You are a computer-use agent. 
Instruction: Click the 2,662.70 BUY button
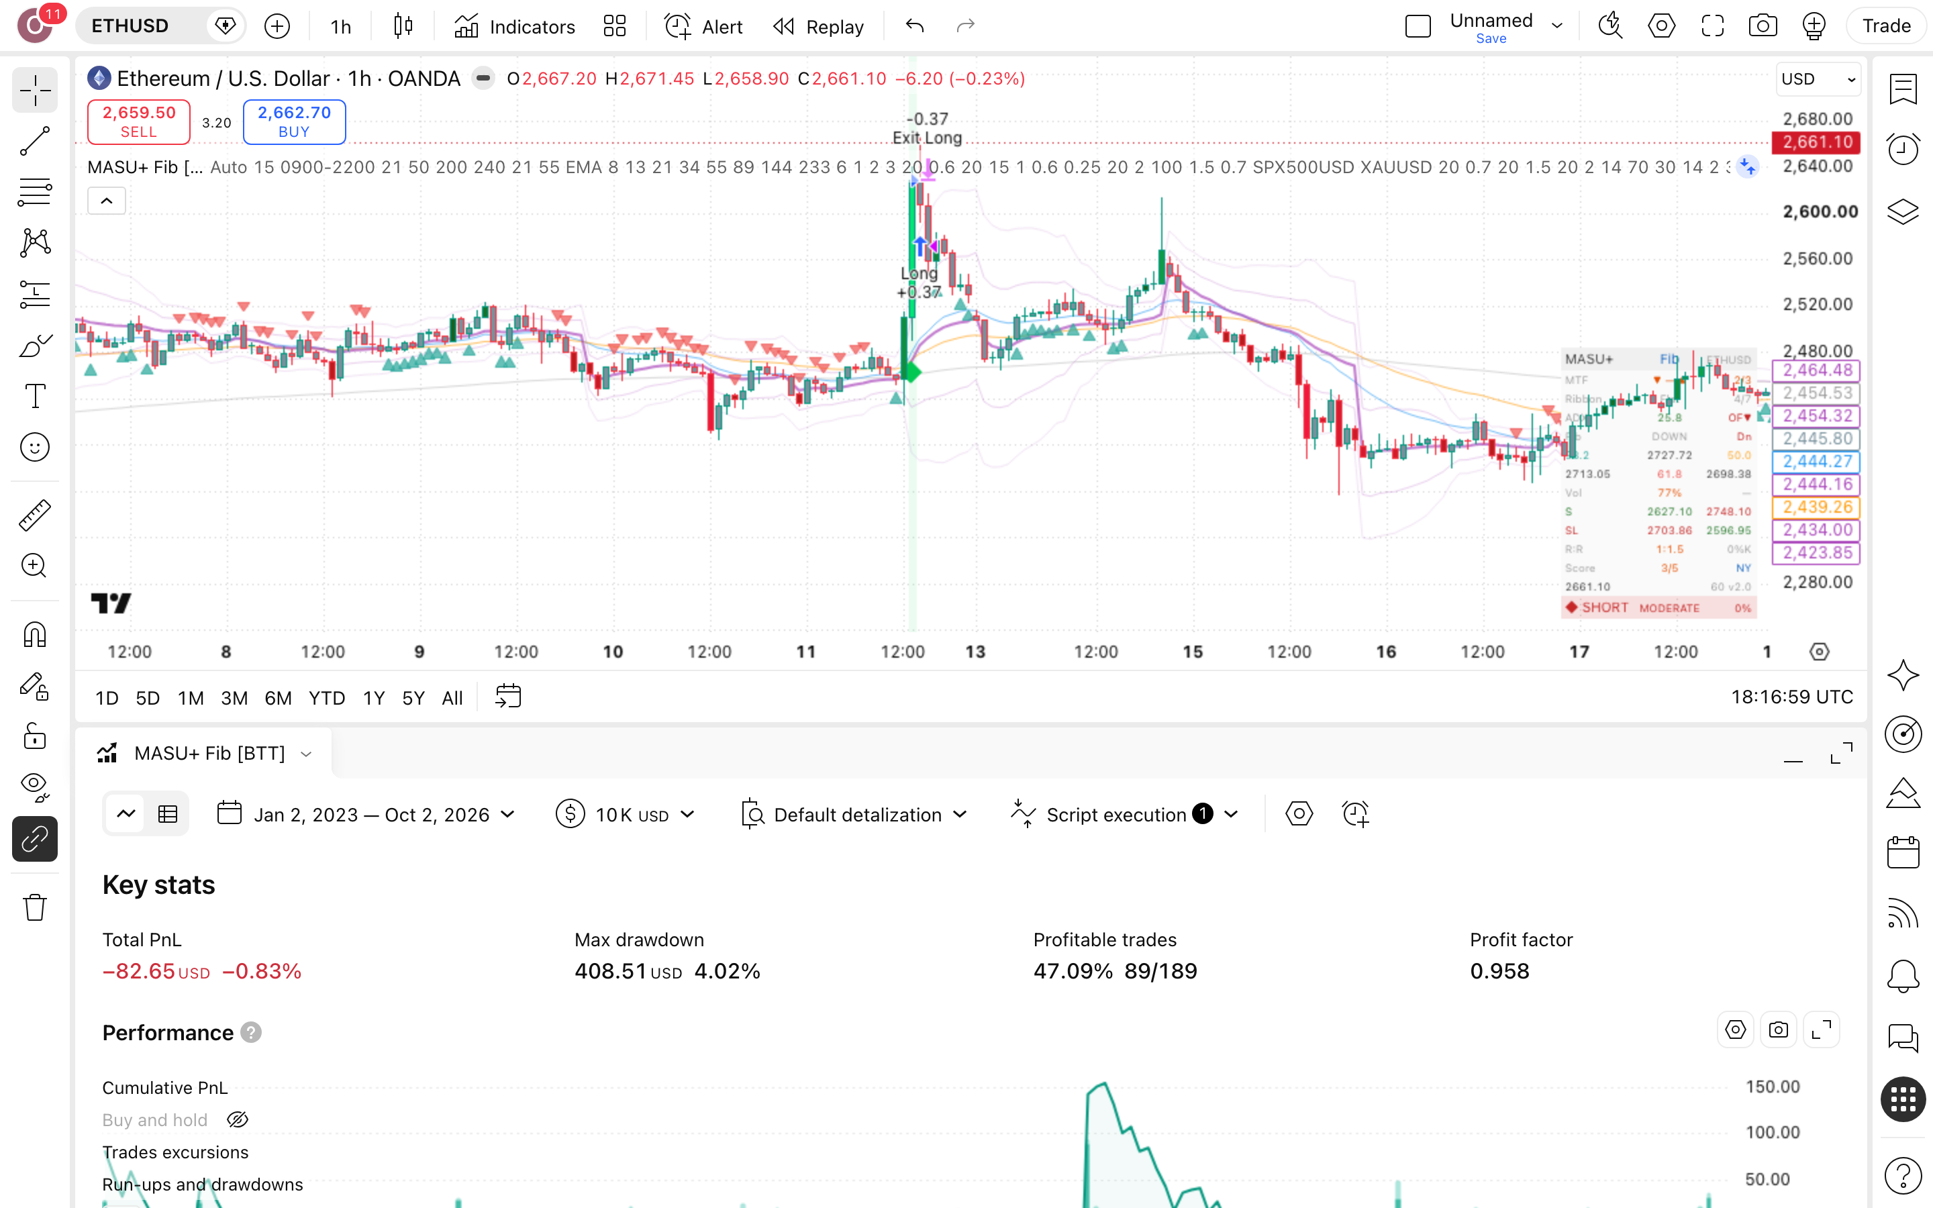(x=294, y=121)
